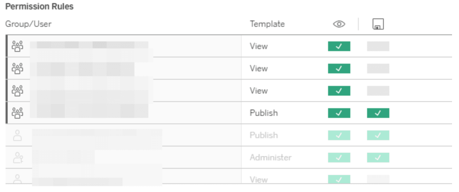This screenshot has height=192, width=459.
Task: Click the user icon beside the faded Publish row
Action: 17,135
